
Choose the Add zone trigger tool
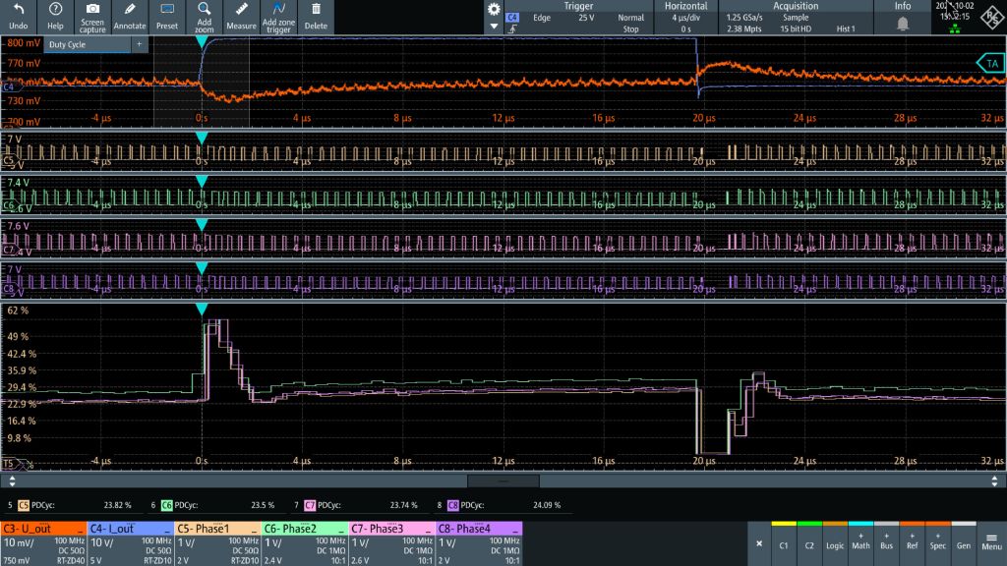click(278, 10)
